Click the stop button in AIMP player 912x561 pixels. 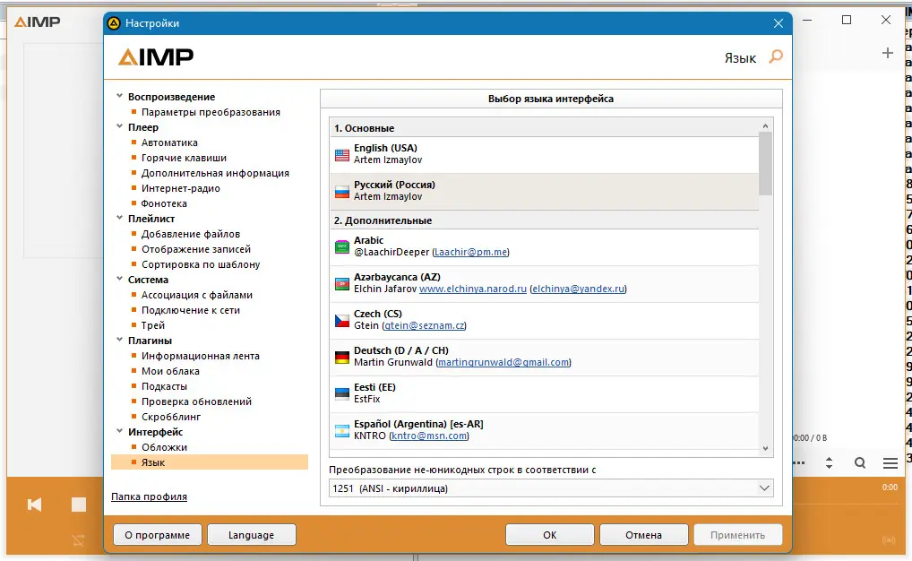tap(79, 505)
